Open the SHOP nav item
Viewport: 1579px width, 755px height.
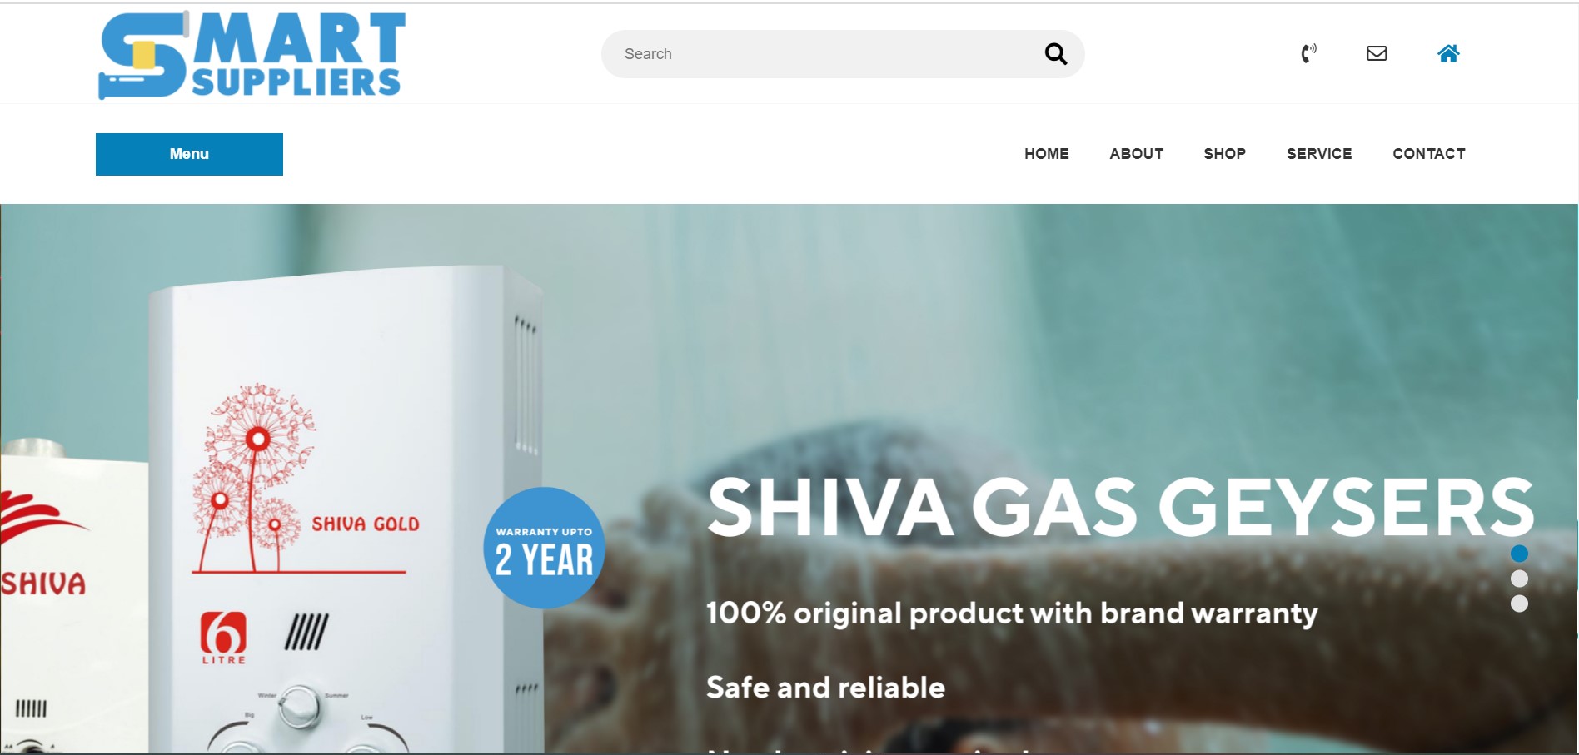pos(1224,154)
